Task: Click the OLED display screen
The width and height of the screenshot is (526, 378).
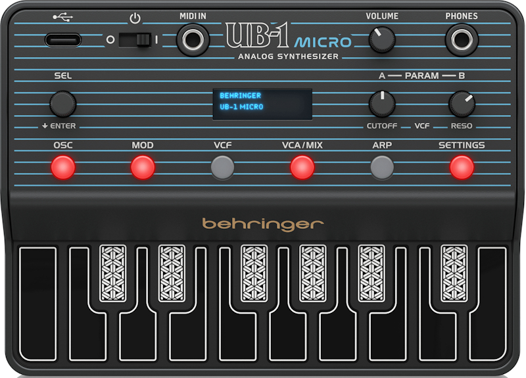Action: coord(262,104)
